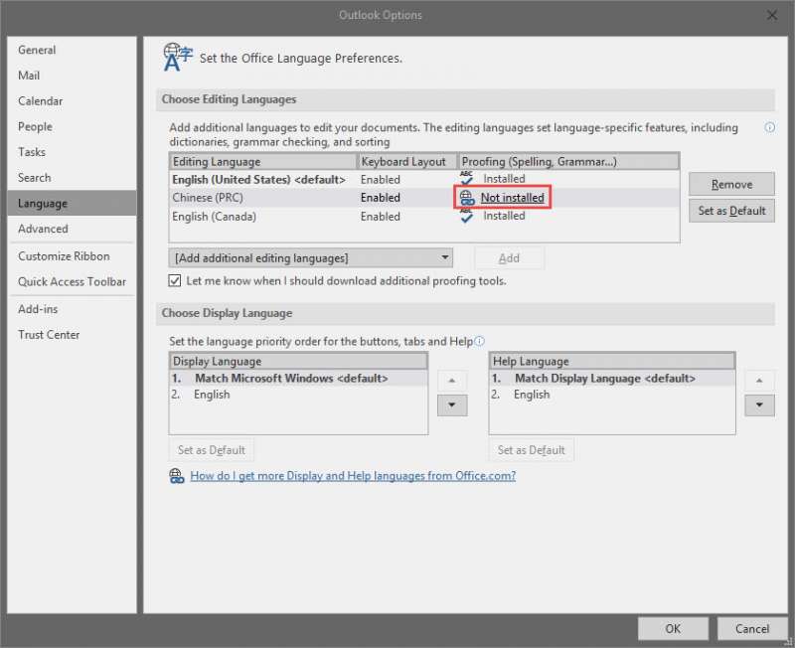Click the Keyboard Layout column header
795x648 pixels.
407,162
